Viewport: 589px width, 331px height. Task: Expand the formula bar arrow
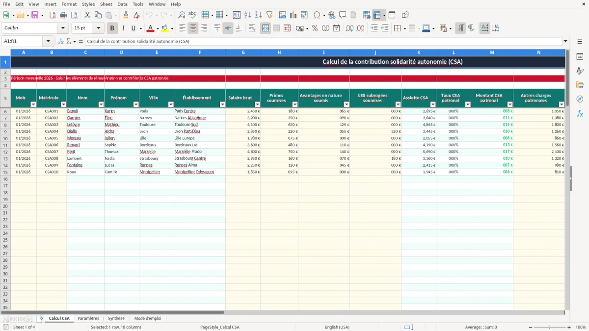(x=565, y=41)
